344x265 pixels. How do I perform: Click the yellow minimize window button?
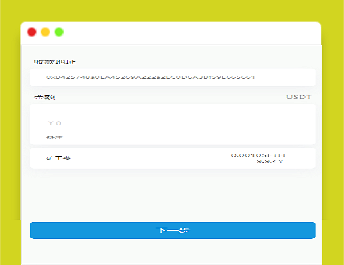46,32
